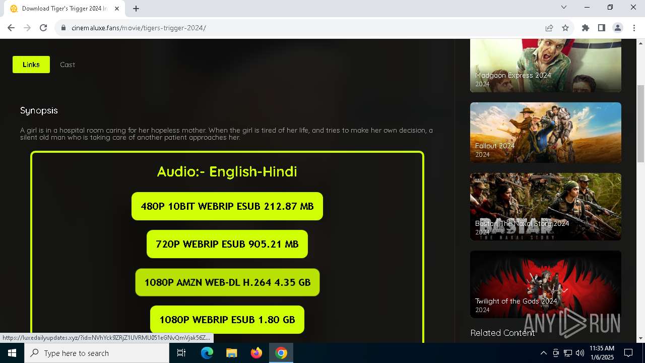
Task: Open File Explorer from taskbar
Action: (231, 353)
